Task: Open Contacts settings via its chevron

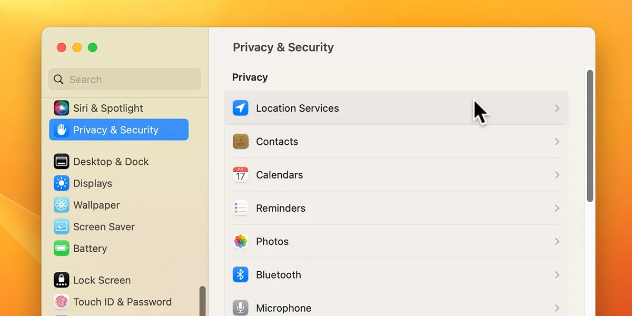Action: point(557,141)
